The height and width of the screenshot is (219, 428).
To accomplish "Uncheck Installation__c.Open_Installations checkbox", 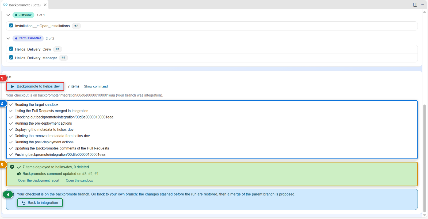I will [11, 26].
